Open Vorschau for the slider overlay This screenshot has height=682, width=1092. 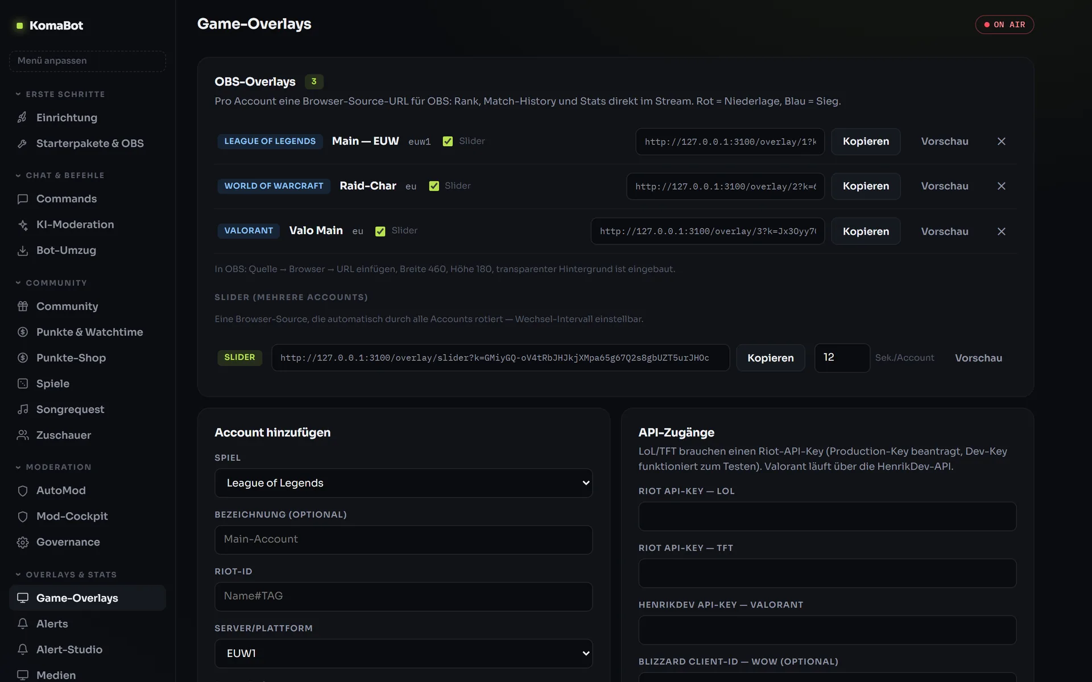978,358
